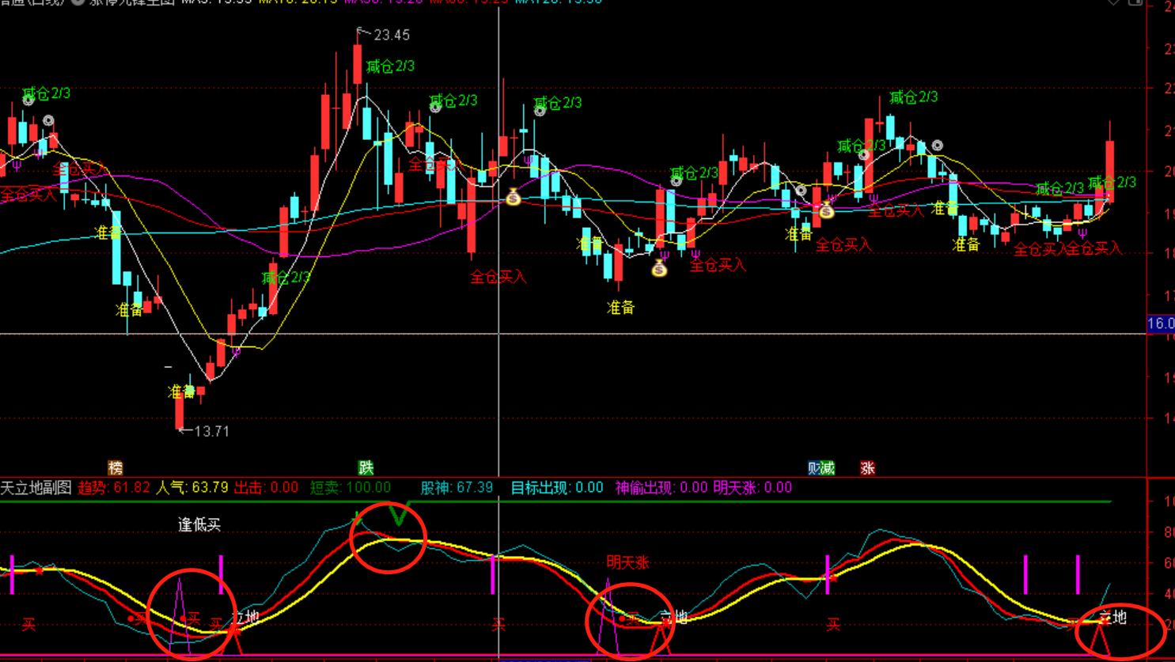Viewport: 1175px width, 662px height.
Task: Click the 人气: 63.79 readout
Action: click(192, 487)
